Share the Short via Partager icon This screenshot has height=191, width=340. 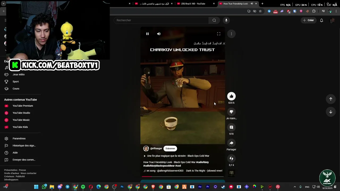pyautogui.click(x=231, y=143)
